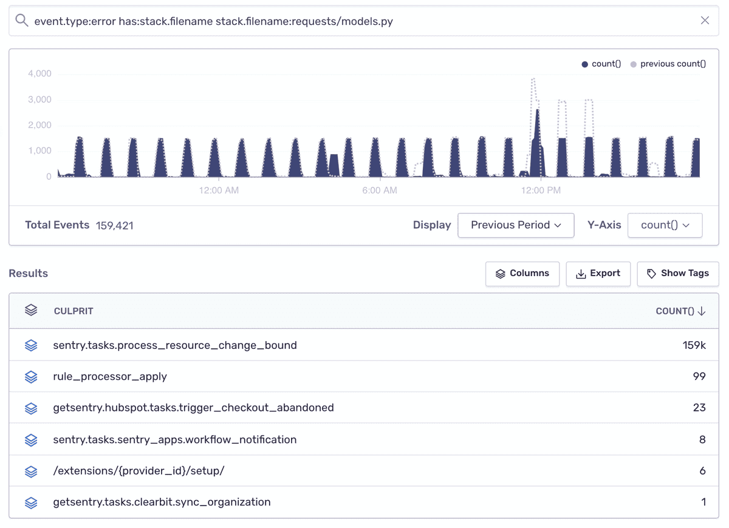Click the Columns button

tap(522, 274)
